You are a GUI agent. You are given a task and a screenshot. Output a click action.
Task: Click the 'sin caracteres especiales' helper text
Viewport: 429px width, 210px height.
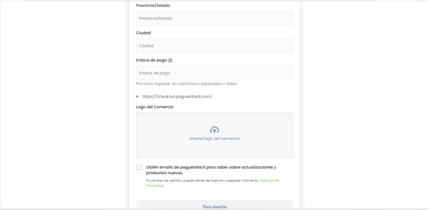[x=186, y=83]
